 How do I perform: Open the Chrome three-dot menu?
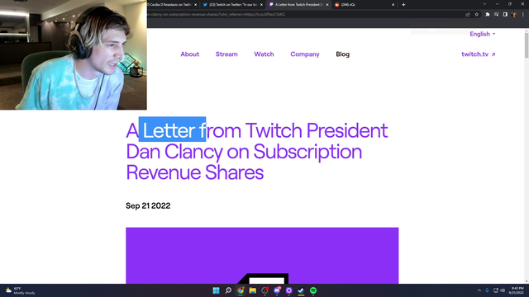coord(523,15)
